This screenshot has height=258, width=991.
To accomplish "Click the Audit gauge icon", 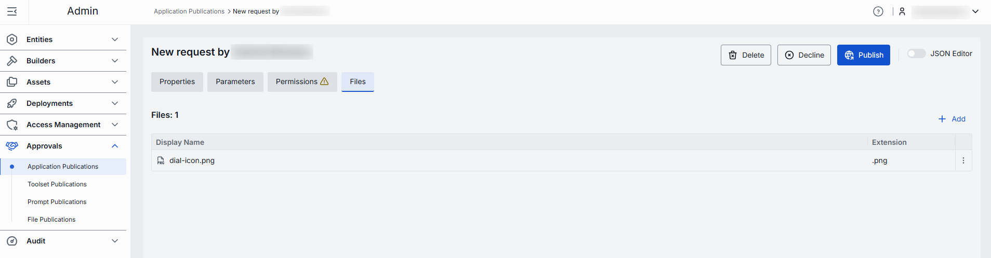I will tap(12, 241).
